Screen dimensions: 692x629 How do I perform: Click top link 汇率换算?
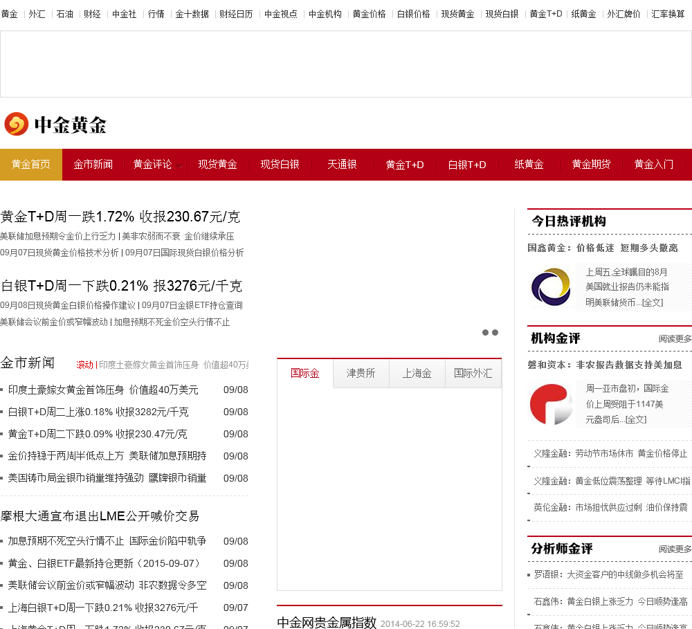tap(668, 14)
